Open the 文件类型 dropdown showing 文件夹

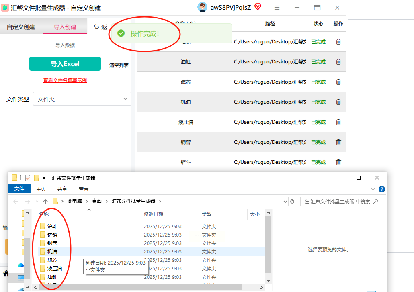click(82, 99)
